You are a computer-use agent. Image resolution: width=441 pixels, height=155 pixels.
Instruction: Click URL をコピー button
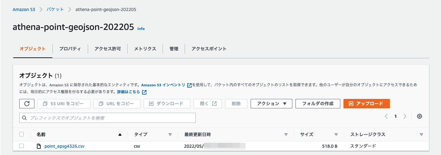click(117, 104)
